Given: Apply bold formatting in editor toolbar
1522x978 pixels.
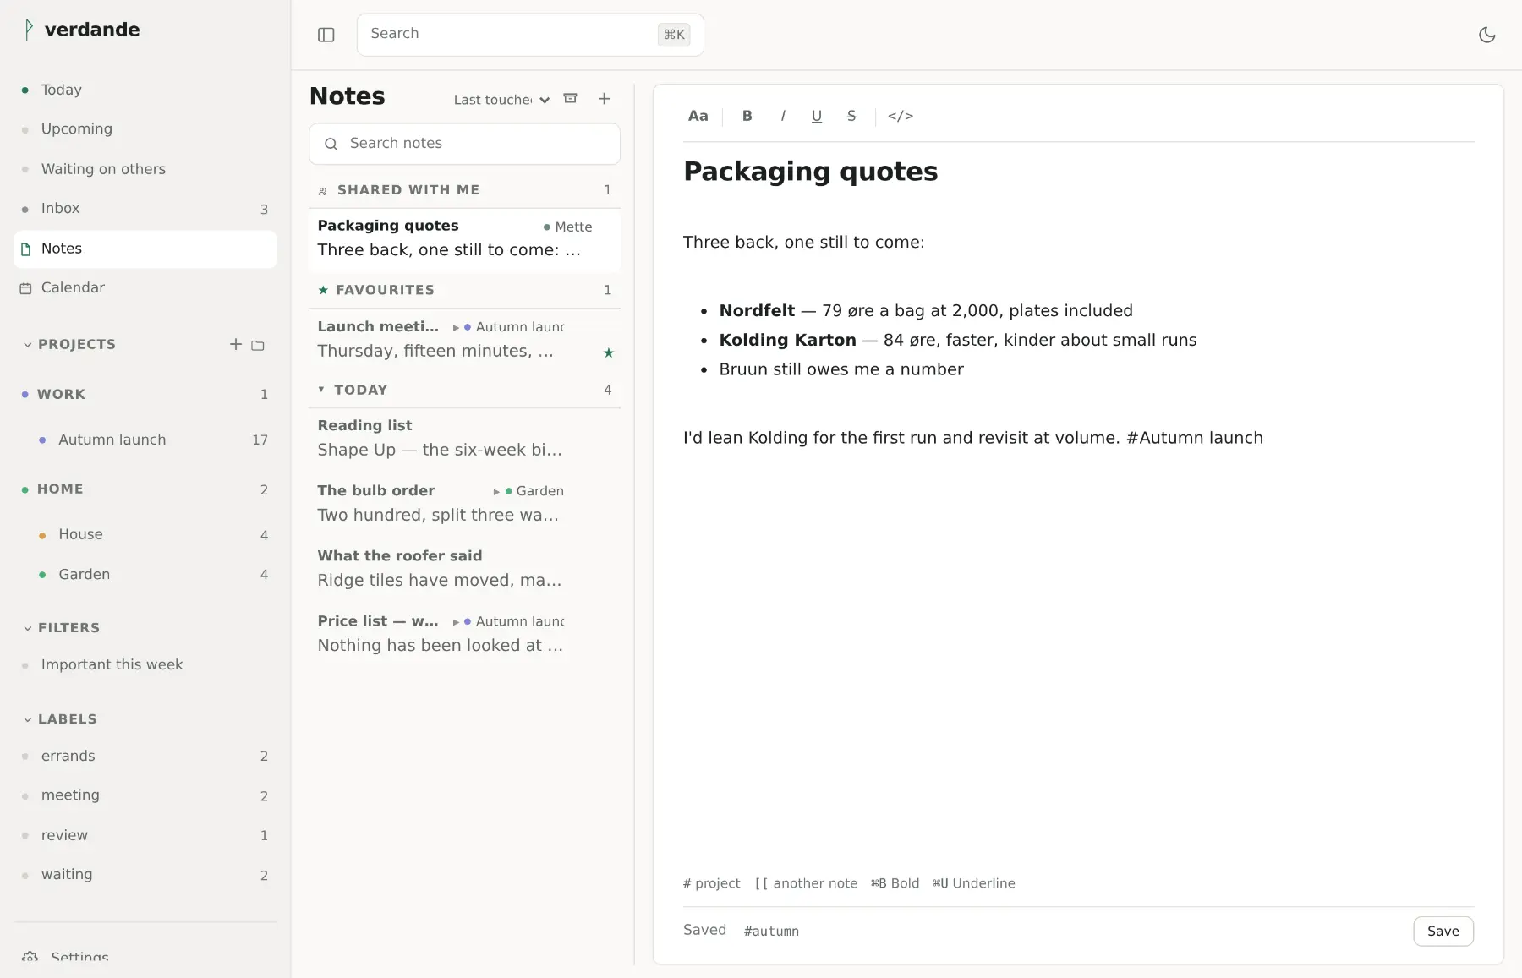Looking at the screenshot, I should pos(747,116).
